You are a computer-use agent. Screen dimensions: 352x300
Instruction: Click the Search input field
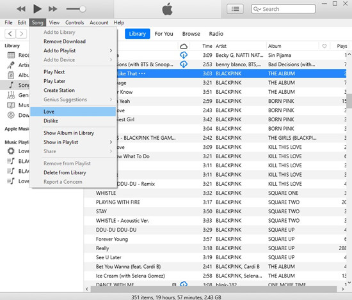[x=283, y=9]
